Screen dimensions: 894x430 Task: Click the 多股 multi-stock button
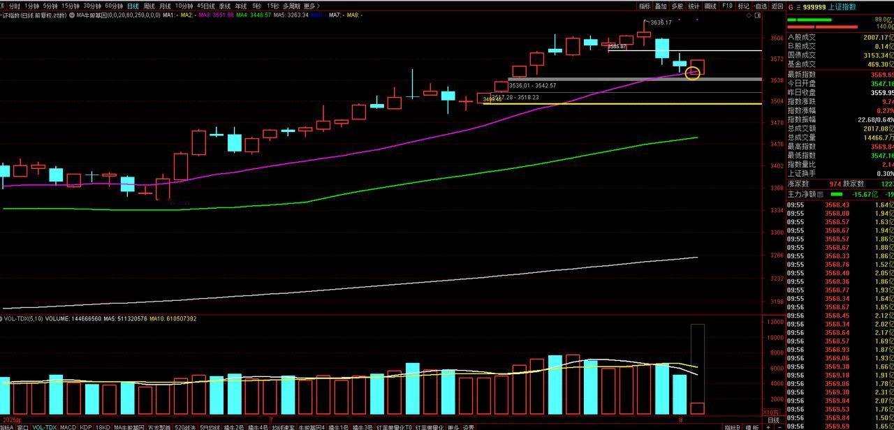677,6
